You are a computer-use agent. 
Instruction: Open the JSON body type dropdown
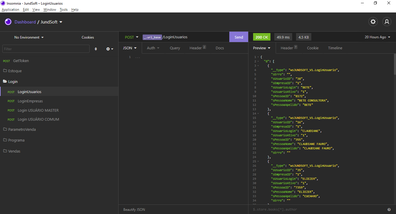pyautogui.click(x=130, y=48)
